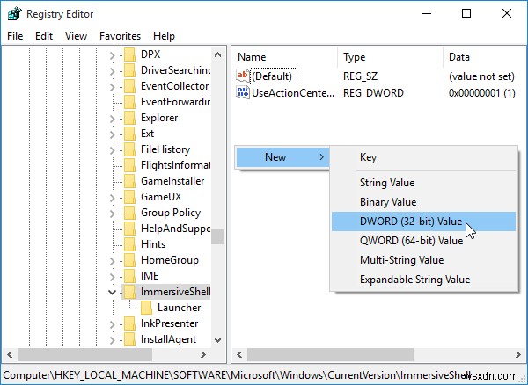The height and width of the screenshot is (385, 528).
Task: Choose Expandable String Value
Action: pyautogui.click(x=423, y=280)
